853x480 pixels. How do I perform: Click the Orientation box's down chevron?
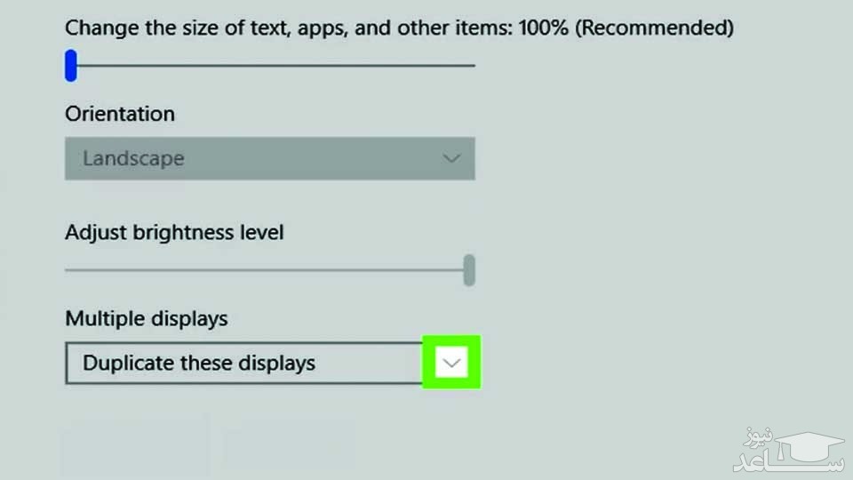point(451,159)
